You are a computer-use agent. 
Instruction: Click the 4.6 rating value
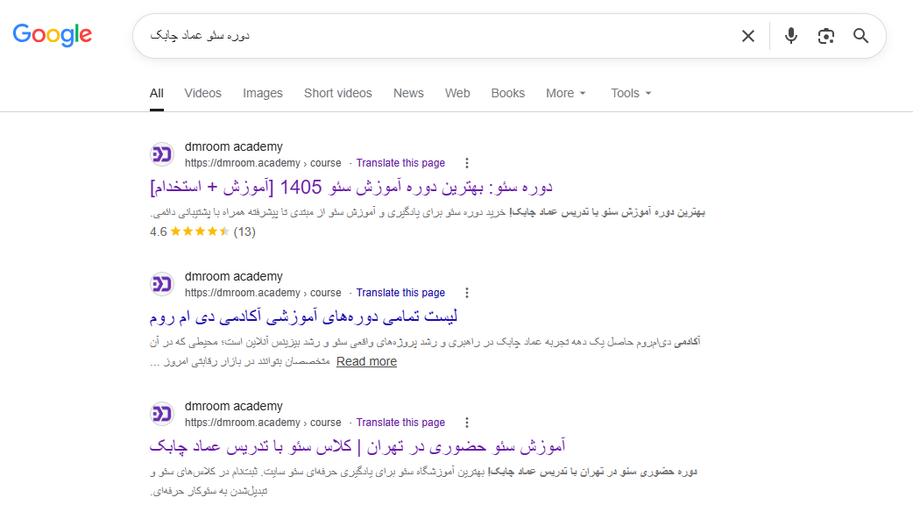click(159, 231)
